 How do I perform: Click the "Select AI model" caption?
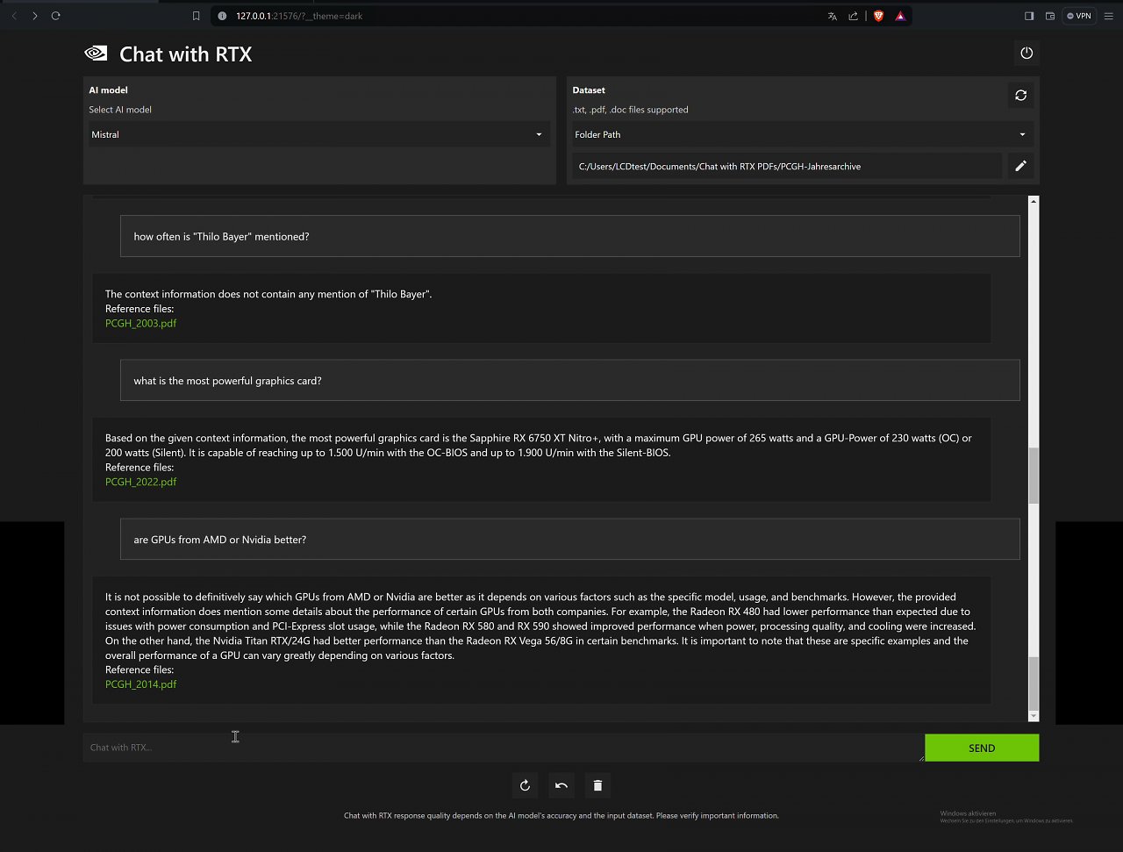120,110
